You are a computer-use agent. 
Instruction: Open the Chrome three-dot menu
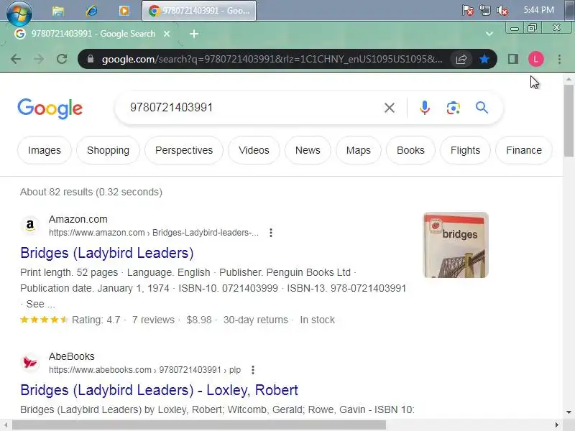[559, 59]
